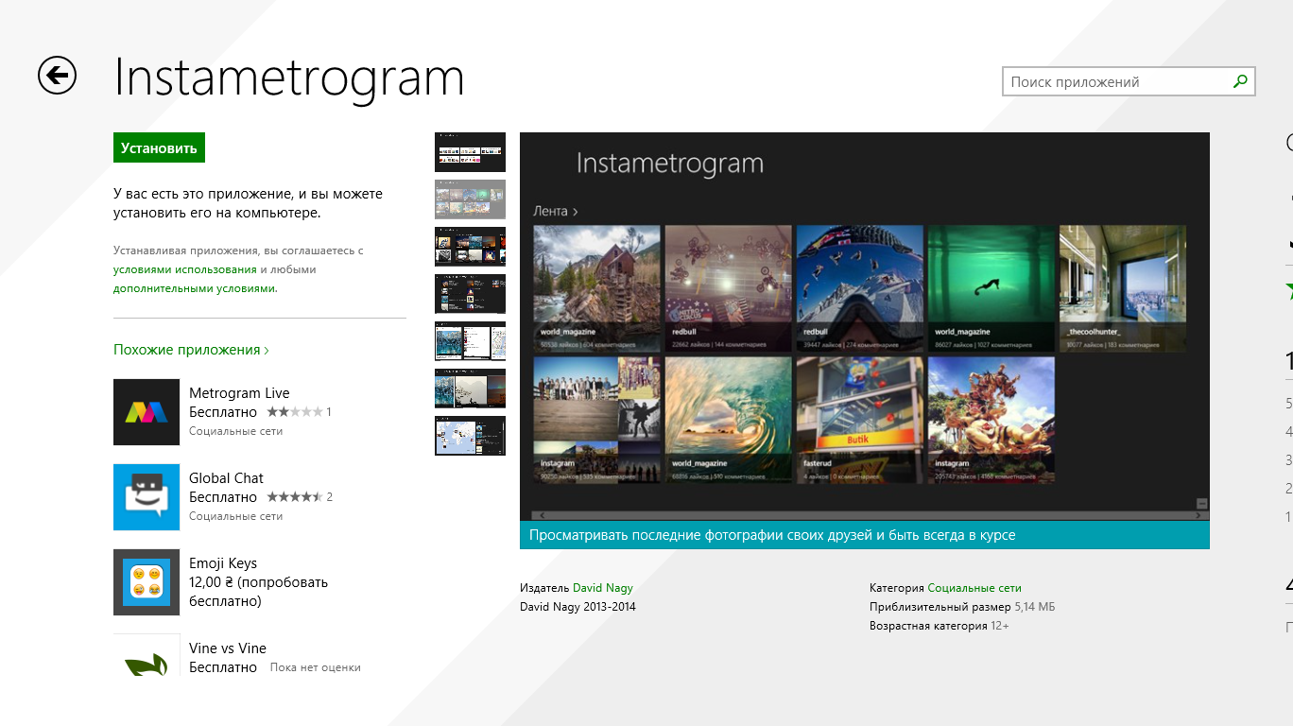Click the main Instametrogram preview screenshot

pyautogui.click(x=865, y=327)
